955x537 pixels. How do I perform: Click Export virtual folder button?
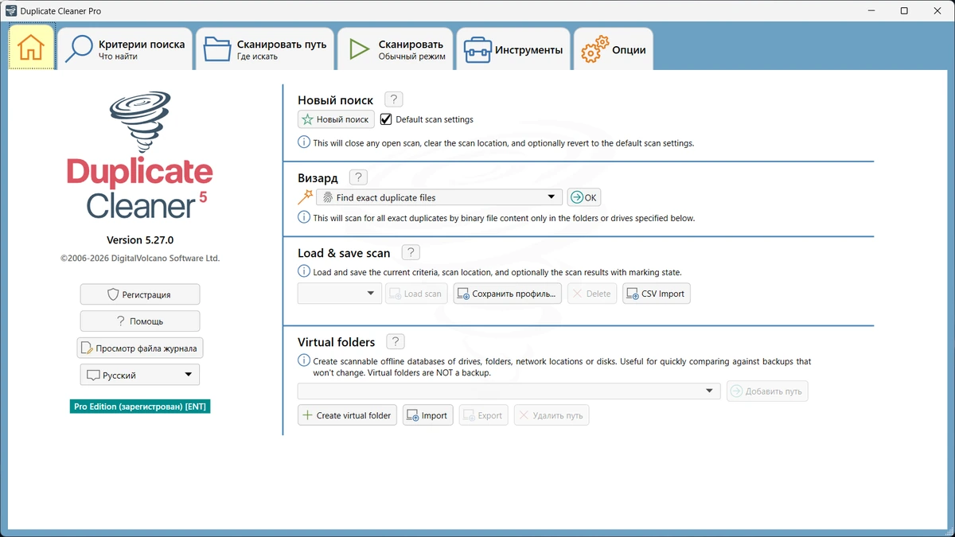pyautogui.click(x=484, y=415)
